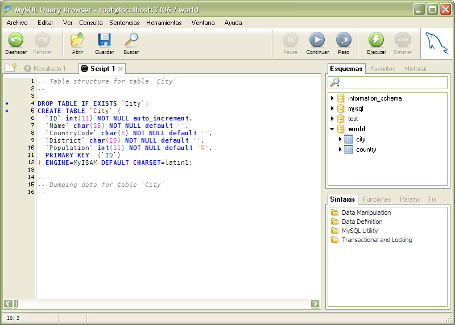
Task: Click the Buscar magnifier icon
Action: [x=131, y=40]
